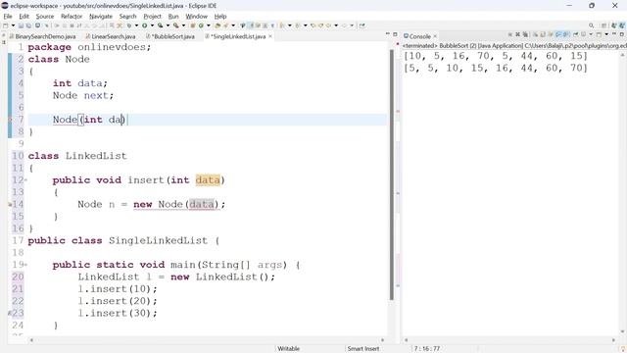Switch to the *BubbleSort.java tab
Viewport: 627px width, 353px height.
point(170,36)
